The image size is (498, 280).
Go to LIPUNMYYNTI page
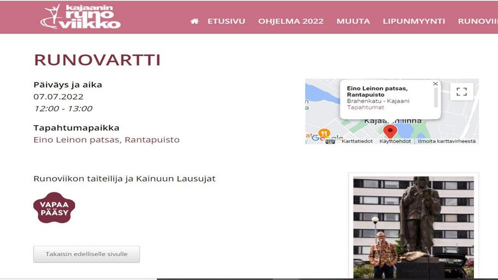coord(414,21)
